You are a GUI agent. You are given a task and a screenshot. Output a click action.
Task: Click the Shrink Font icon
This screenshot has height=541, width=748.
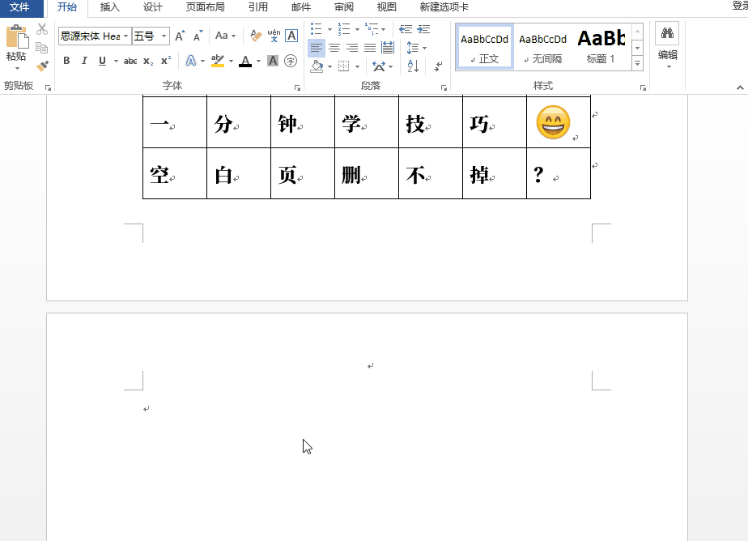pyautogui.click(x=198, y=36)
